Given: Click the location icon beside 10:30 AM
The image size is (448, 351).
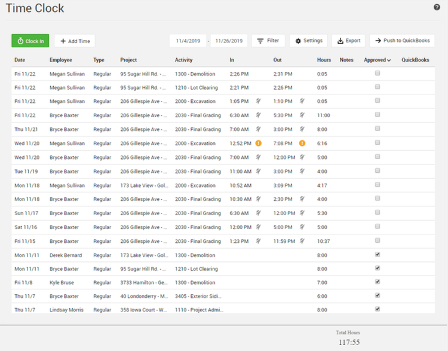Looking at the screenshot, I should pos(259,199).
